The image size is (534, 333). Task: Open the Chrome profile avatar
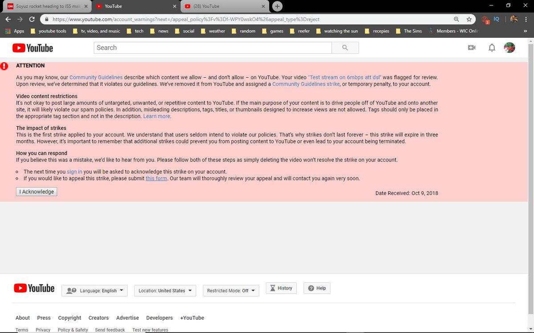point(514,20)
